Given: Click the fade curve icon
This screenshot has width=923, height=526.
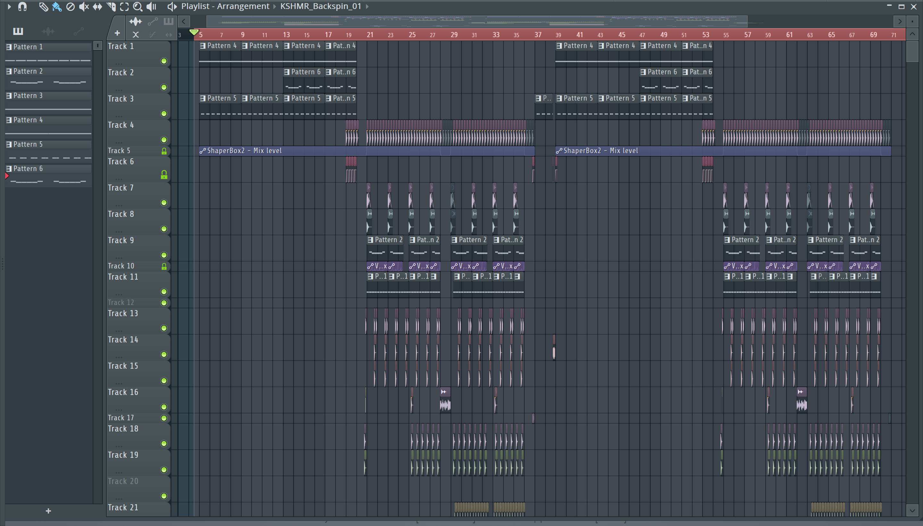Looking at the screenshot, I should click(153, 35).
